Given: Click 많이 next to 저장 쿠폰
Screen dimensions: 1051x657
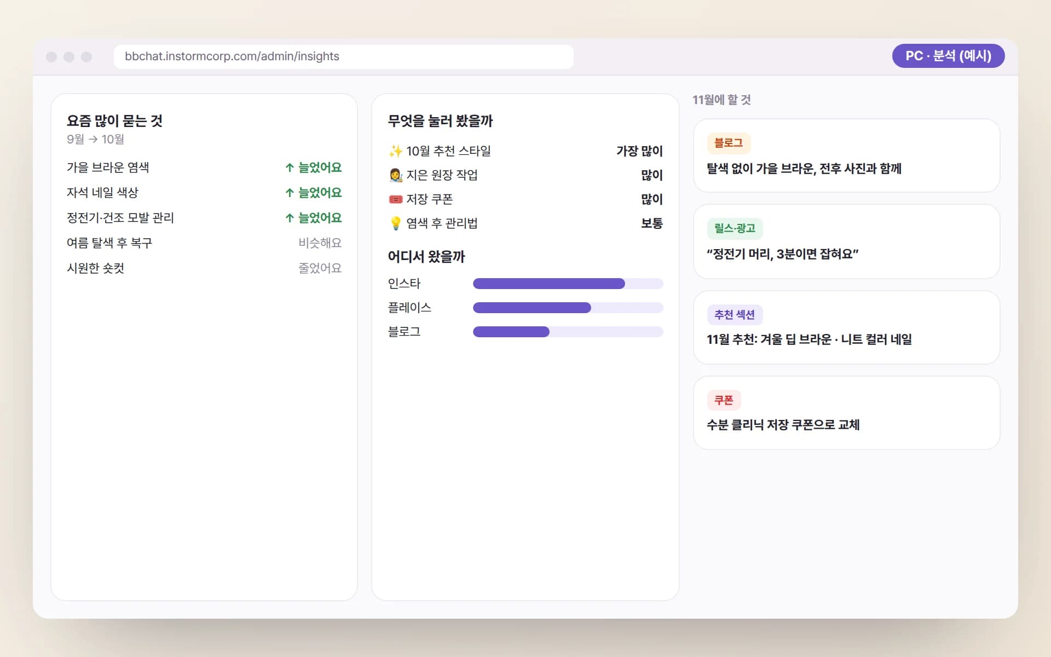Looking at the screenshot, I should [652, 199].
